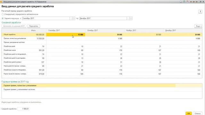Select the Годовая премия, полностью учитываемая row
The width and height of the screenshot is (205, 115).
tap(102, 86)
